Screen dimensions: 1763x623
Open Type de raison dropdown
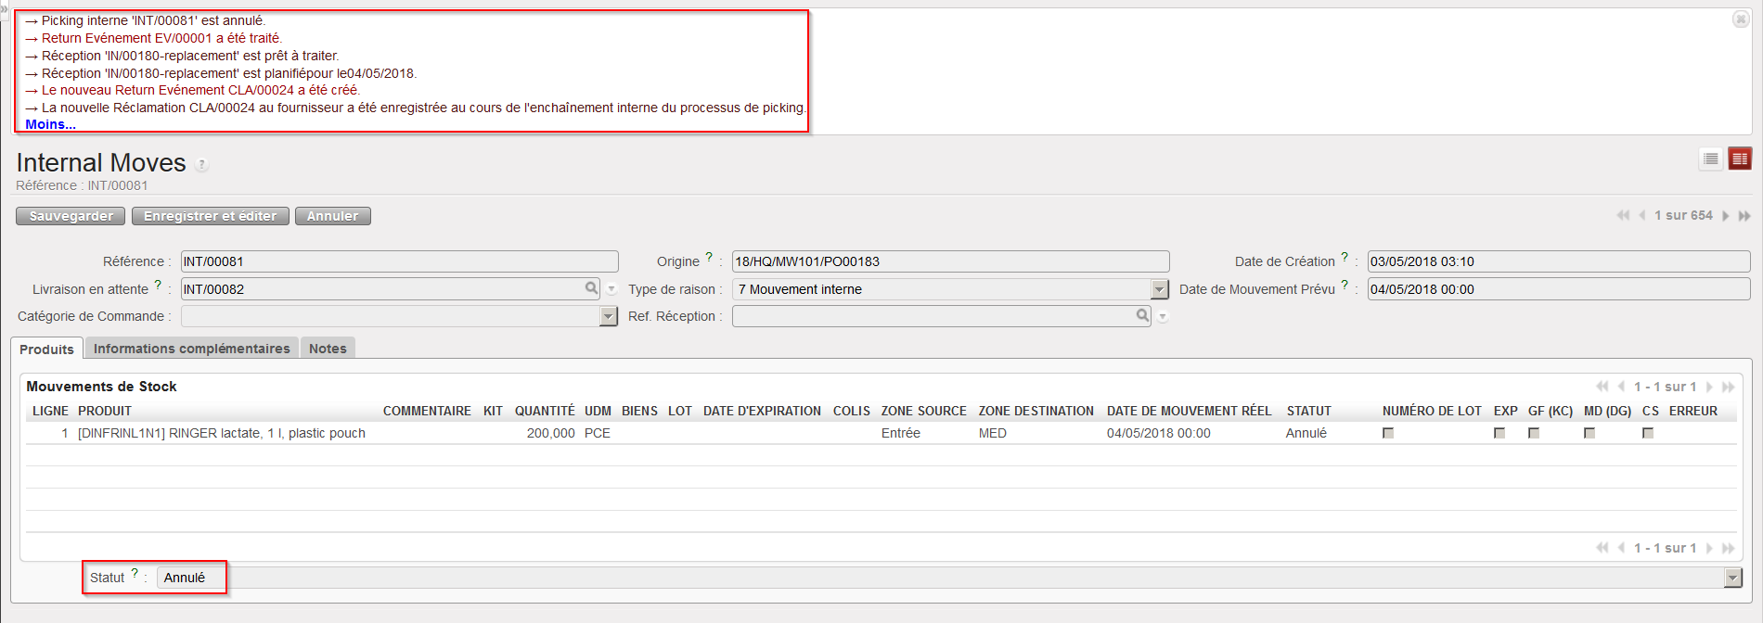click(x=1160, y=289)
